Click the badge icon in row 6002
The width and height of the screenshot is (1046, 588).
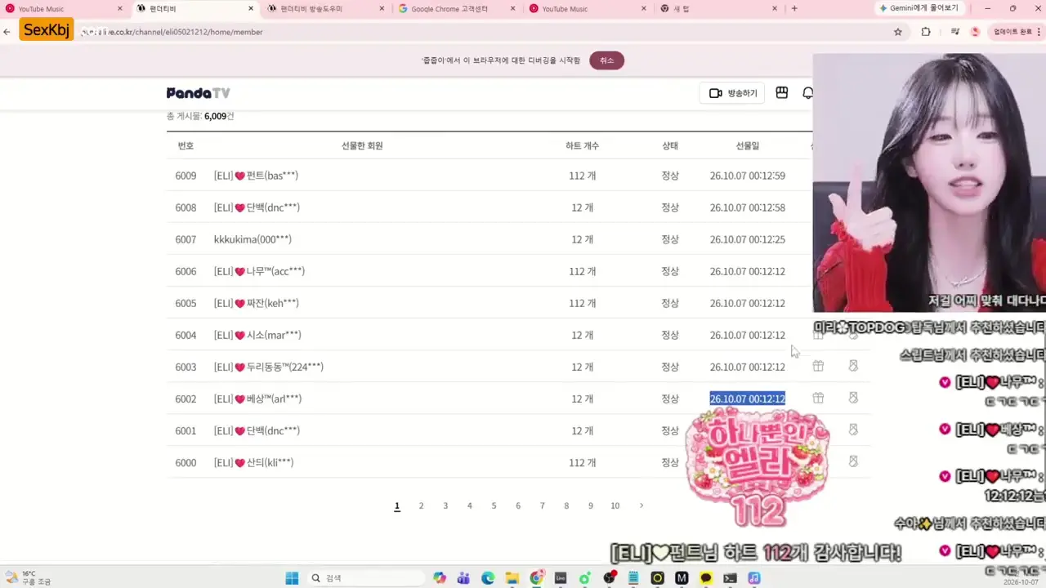pos(853,398)
